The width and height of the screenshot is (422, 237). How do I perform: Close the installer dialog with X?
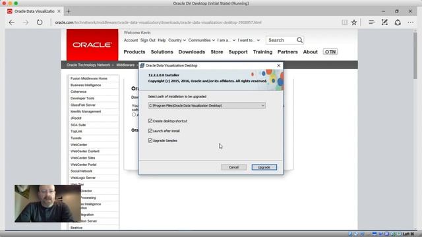[278, 66]
